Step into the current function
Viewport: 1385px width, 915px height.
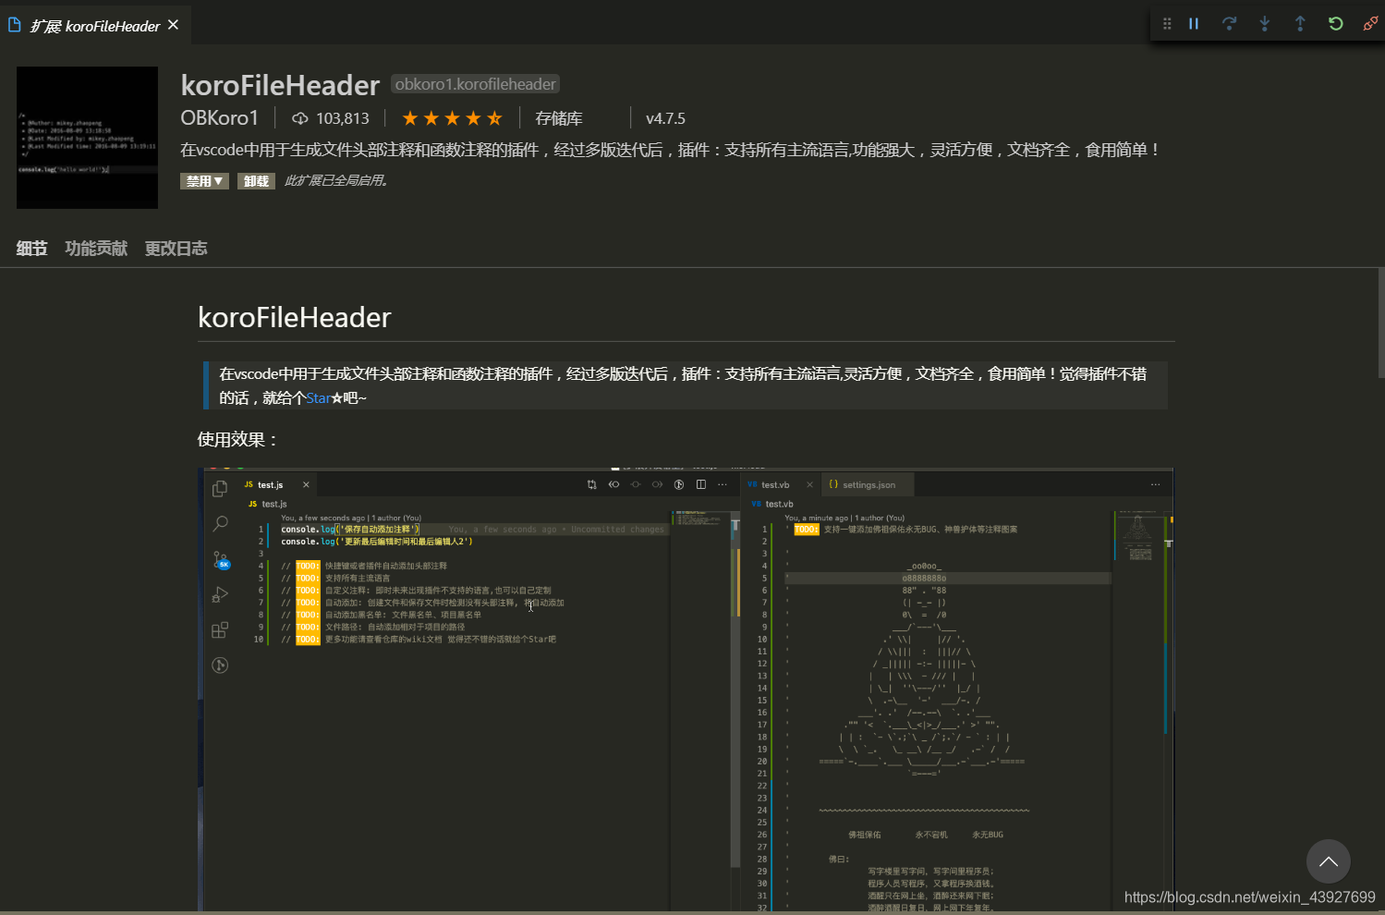coord(1264,23)
